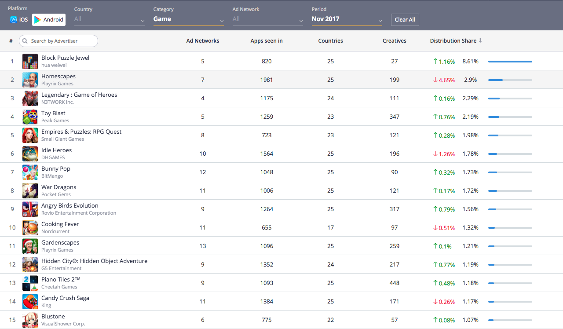Open War Dragons app icon

coord(30,191)
